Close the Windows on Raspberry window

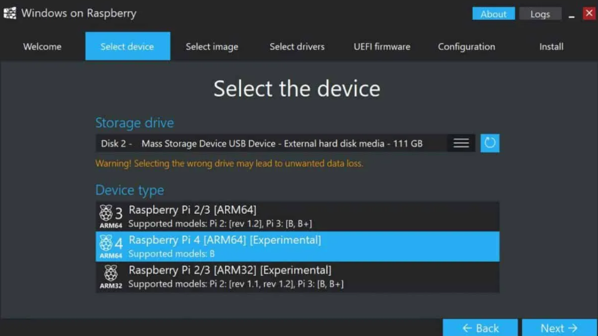tap(588, 13)
